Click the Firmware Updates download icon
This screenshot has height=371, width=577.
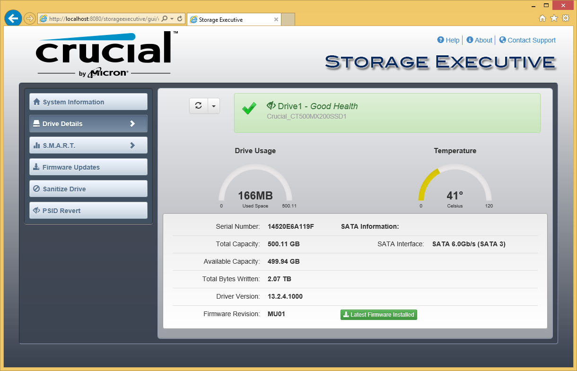[x=36, y=167]
